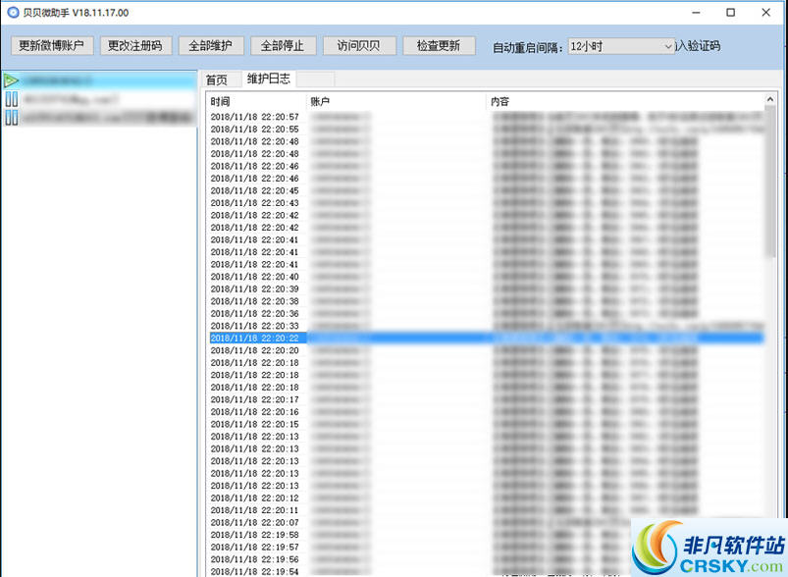Maximize the 贝贝微助手 window

click(731, 13)
